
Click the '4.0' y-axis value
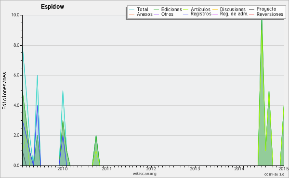pyautogui.click(x=16, y=105)
